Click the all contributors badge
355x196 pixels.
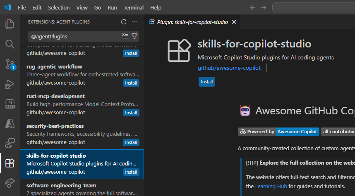tap(338, 132)
